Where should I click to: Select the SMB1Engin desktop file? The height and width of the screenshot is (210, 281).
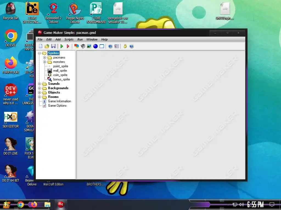225,11
